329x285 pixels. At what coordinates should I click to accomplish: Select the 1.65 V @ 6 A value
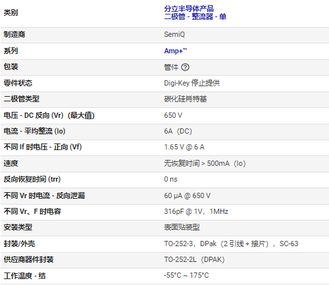pyautogui.click(x=184, y=147)
